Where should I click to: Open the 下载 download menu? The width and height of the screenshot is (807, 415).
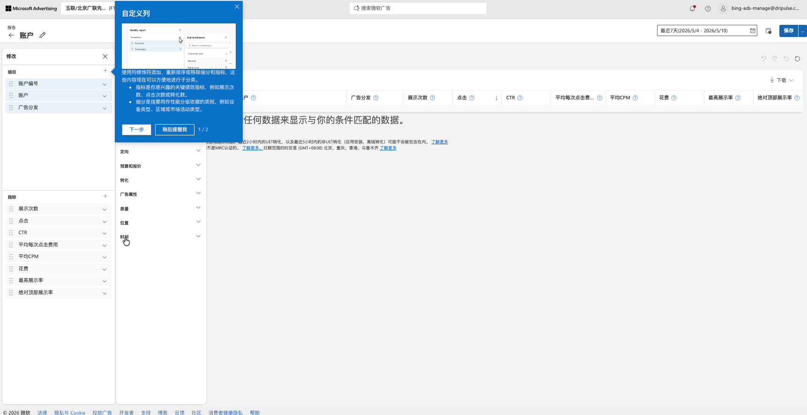coord(782,80)
